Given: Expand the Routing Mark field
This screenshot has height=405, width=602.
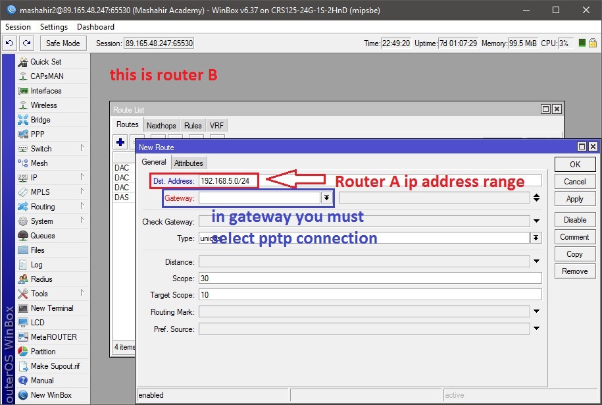Looking at the screenshot, I should [x=536, y=311].
